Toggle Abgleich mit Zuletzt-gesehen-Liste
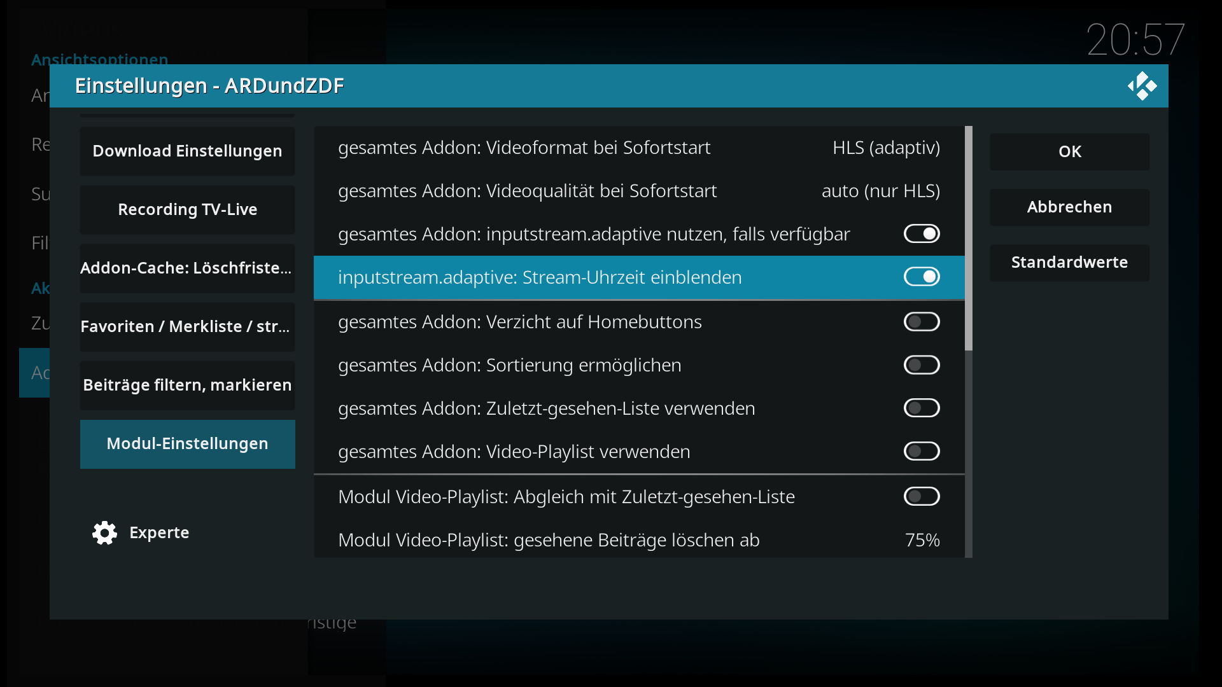Screen dimensions: 1222x687 [x=922, y=497]
